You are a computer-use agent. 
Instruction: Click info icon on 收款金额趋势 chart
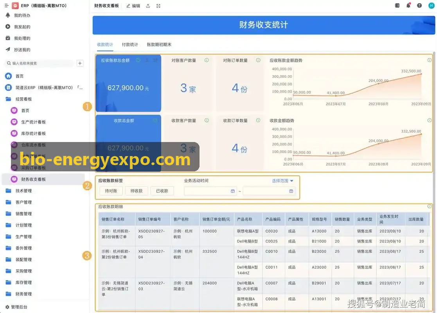pos(430,120)
